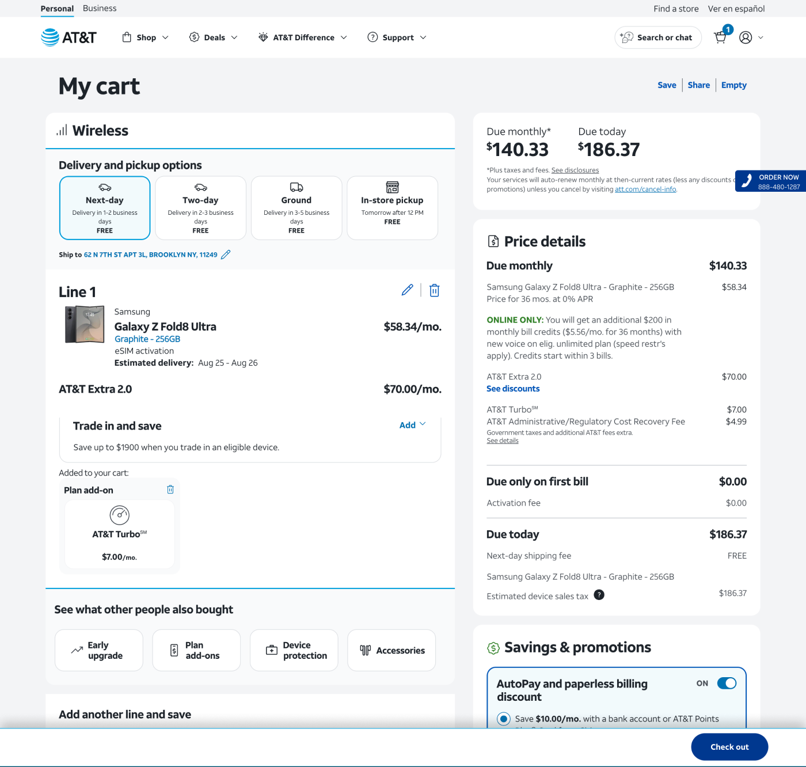
Task: Click the Order Now phone icon
Action: pyautogui.click(x=747, y=181)
